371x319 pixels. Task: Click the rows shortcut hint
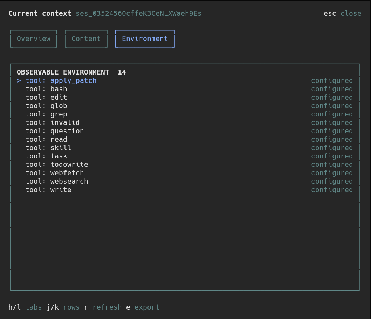[63, 307]
